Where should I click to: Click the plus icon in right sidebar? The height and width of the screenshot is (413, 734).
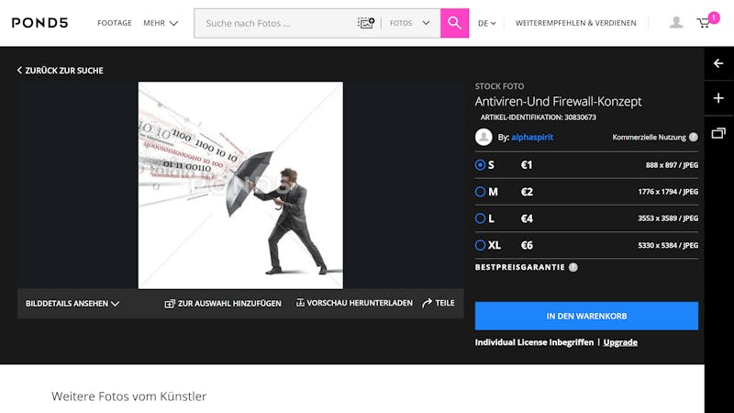718,98
